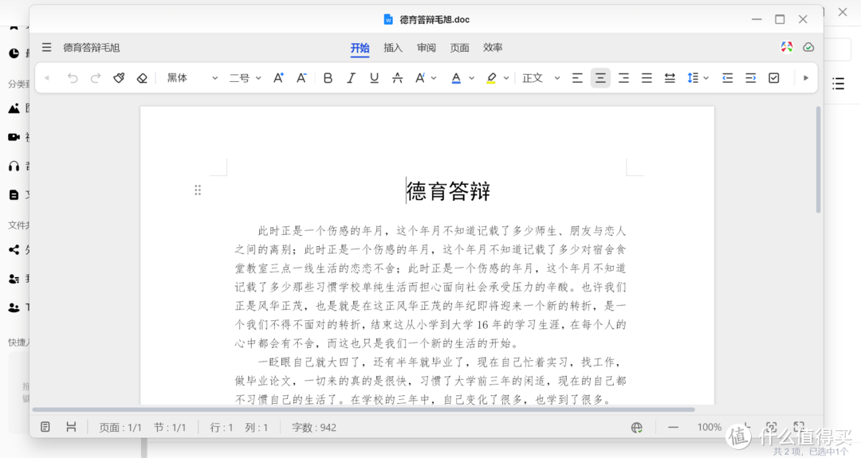861x458 pixels.
Task: Click the share icon in background sidebar
Action: click(x=14, y=249)
